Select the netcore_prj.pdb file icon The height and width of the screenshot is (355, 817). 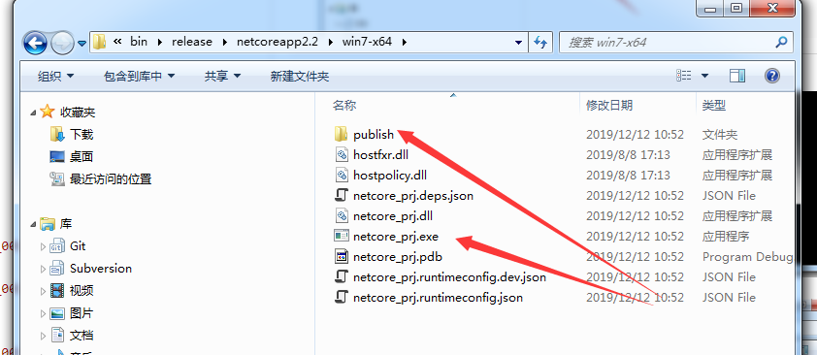(341, 257)
